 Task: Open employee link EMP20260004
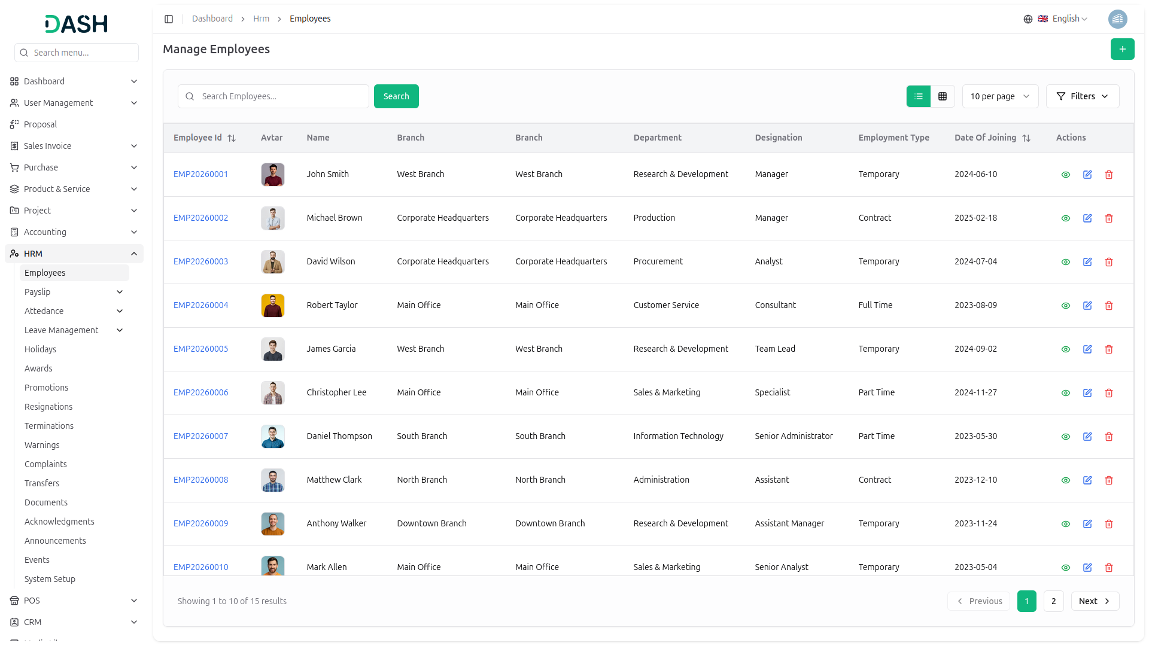(201, 305)
